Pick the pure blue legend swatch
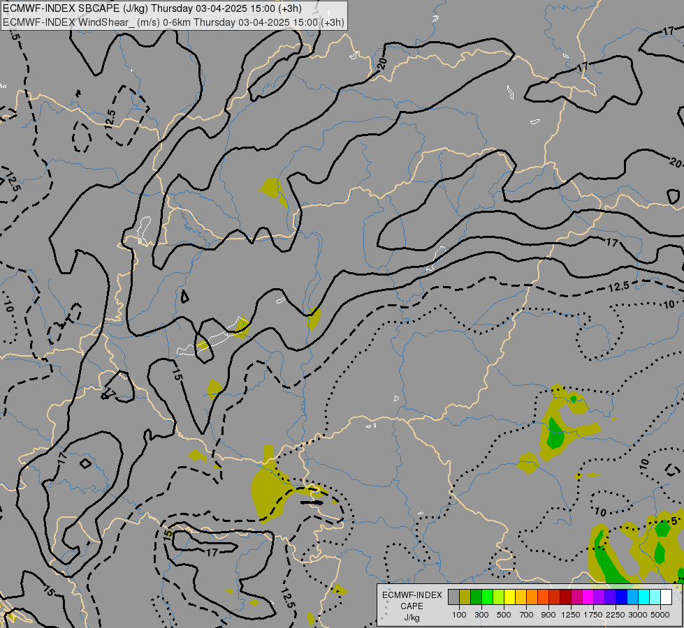684x628 pixels. (x=621, y=597)
